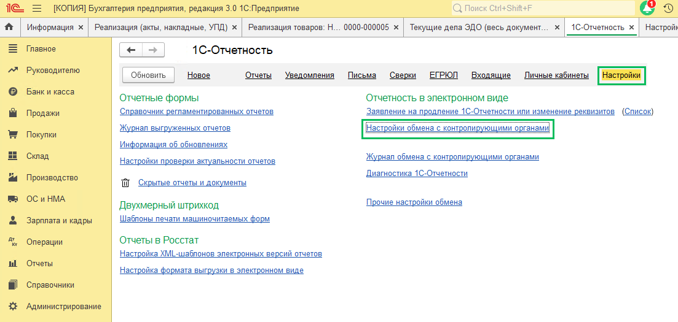The width and height of the screenshot is (678, 322).
Task: Open Информация об обновлениях
Action: [x=174, y=145]
